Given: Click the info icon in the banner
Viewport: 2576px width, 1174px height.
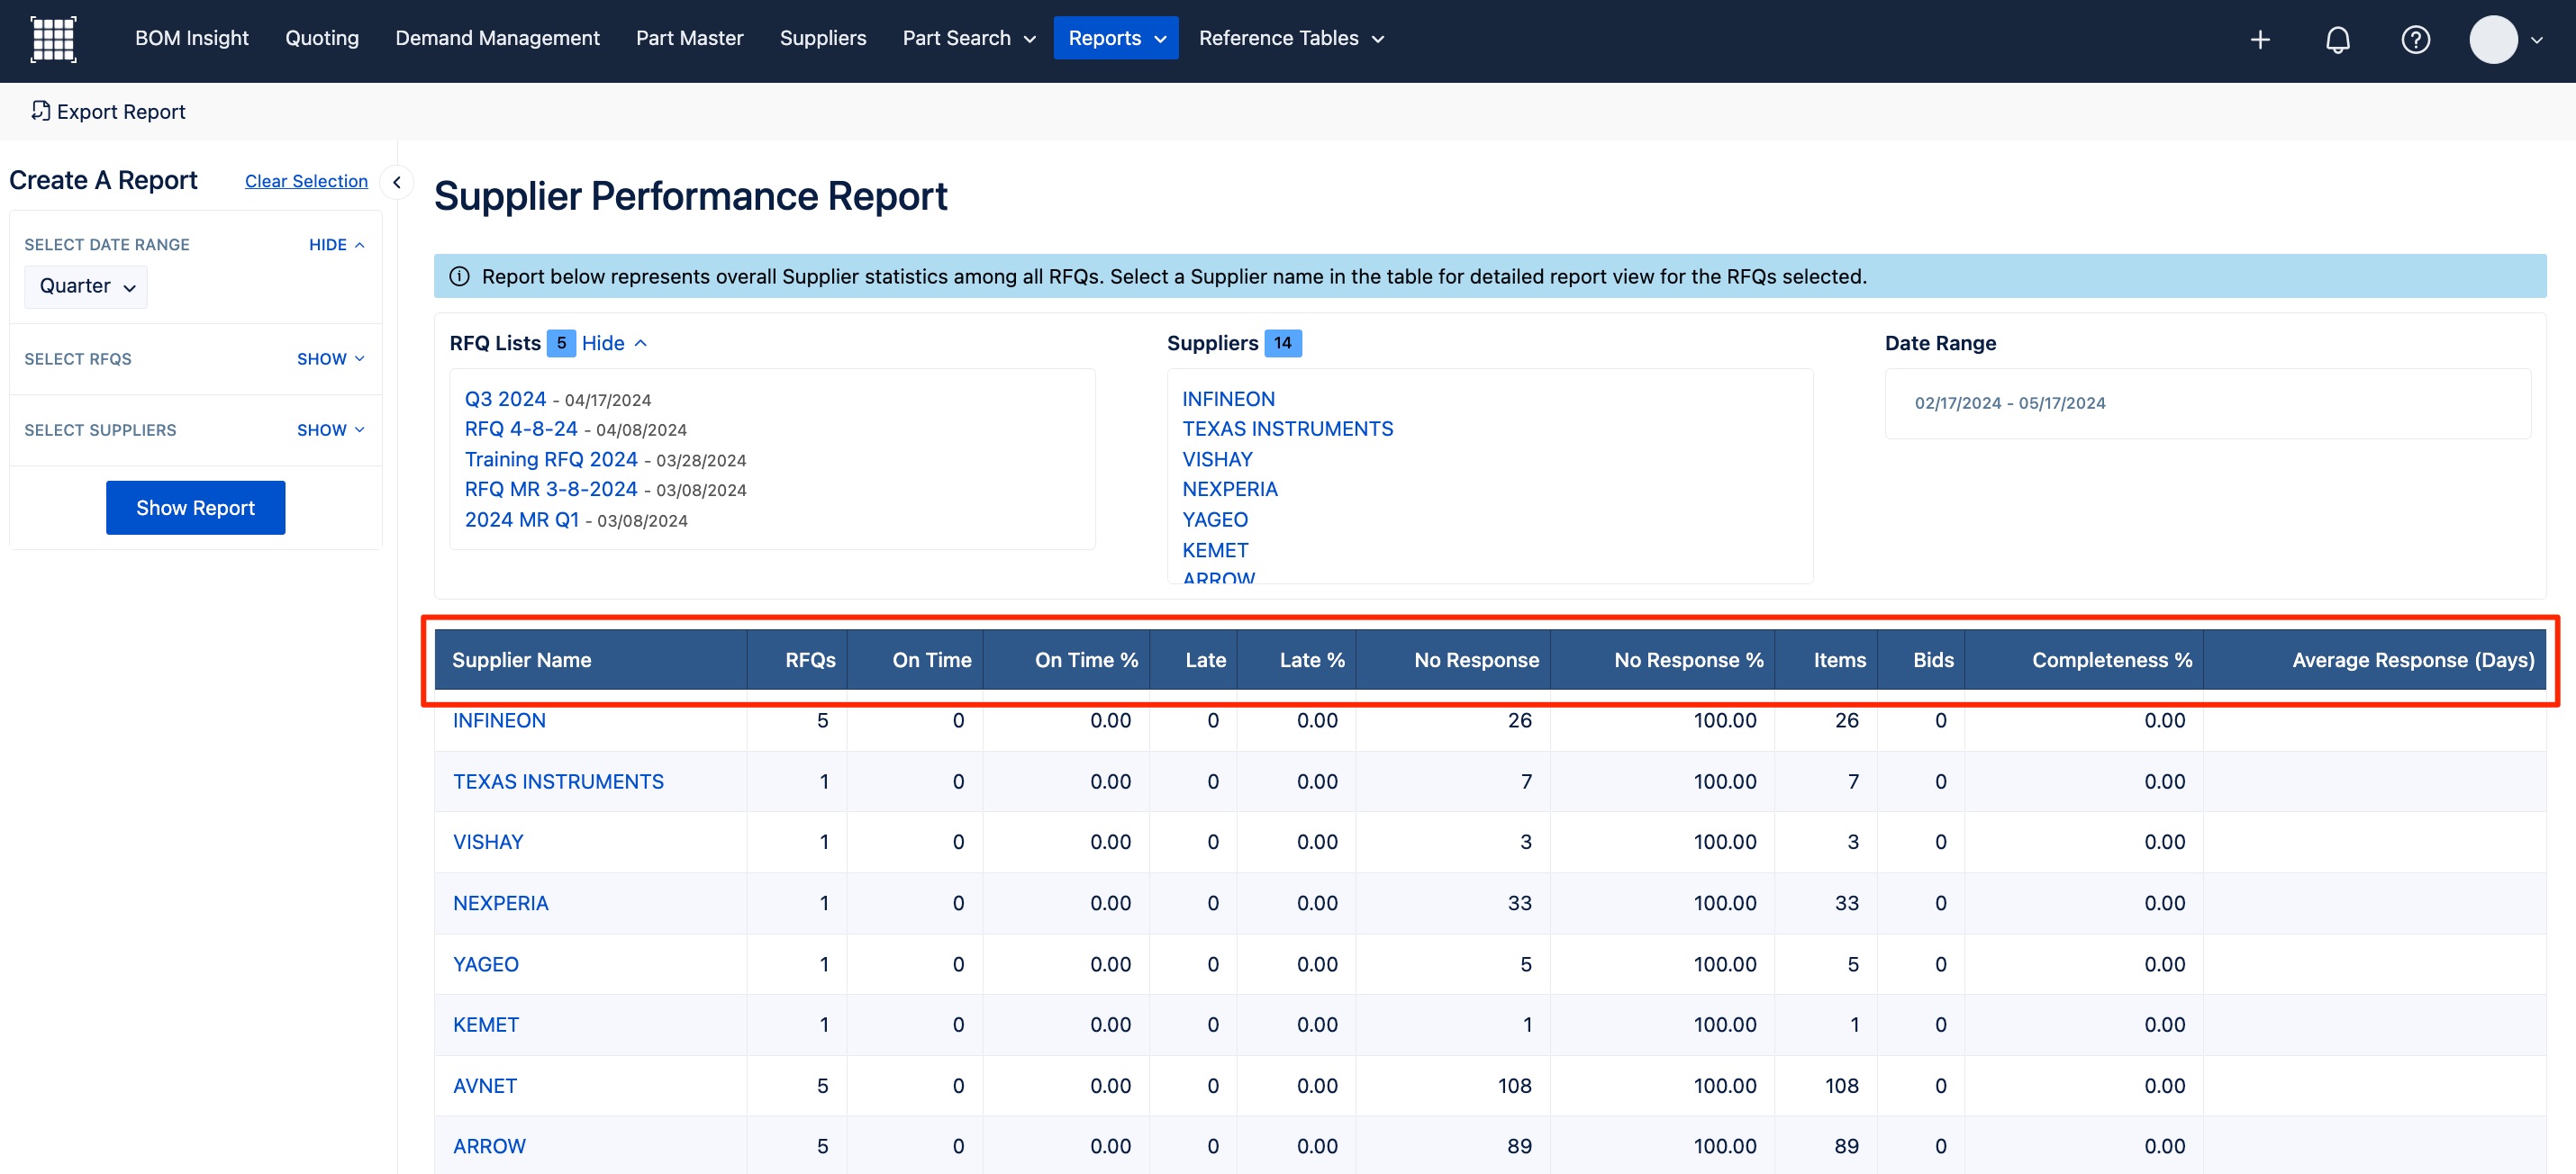Looking at the screenshot, I should (459, 276).
